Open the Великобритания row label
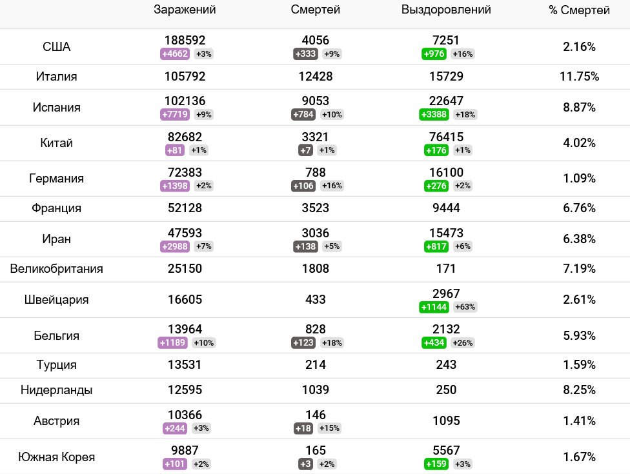Image resolution: width=630 pixels, height=474 pixels. point(56,269)
